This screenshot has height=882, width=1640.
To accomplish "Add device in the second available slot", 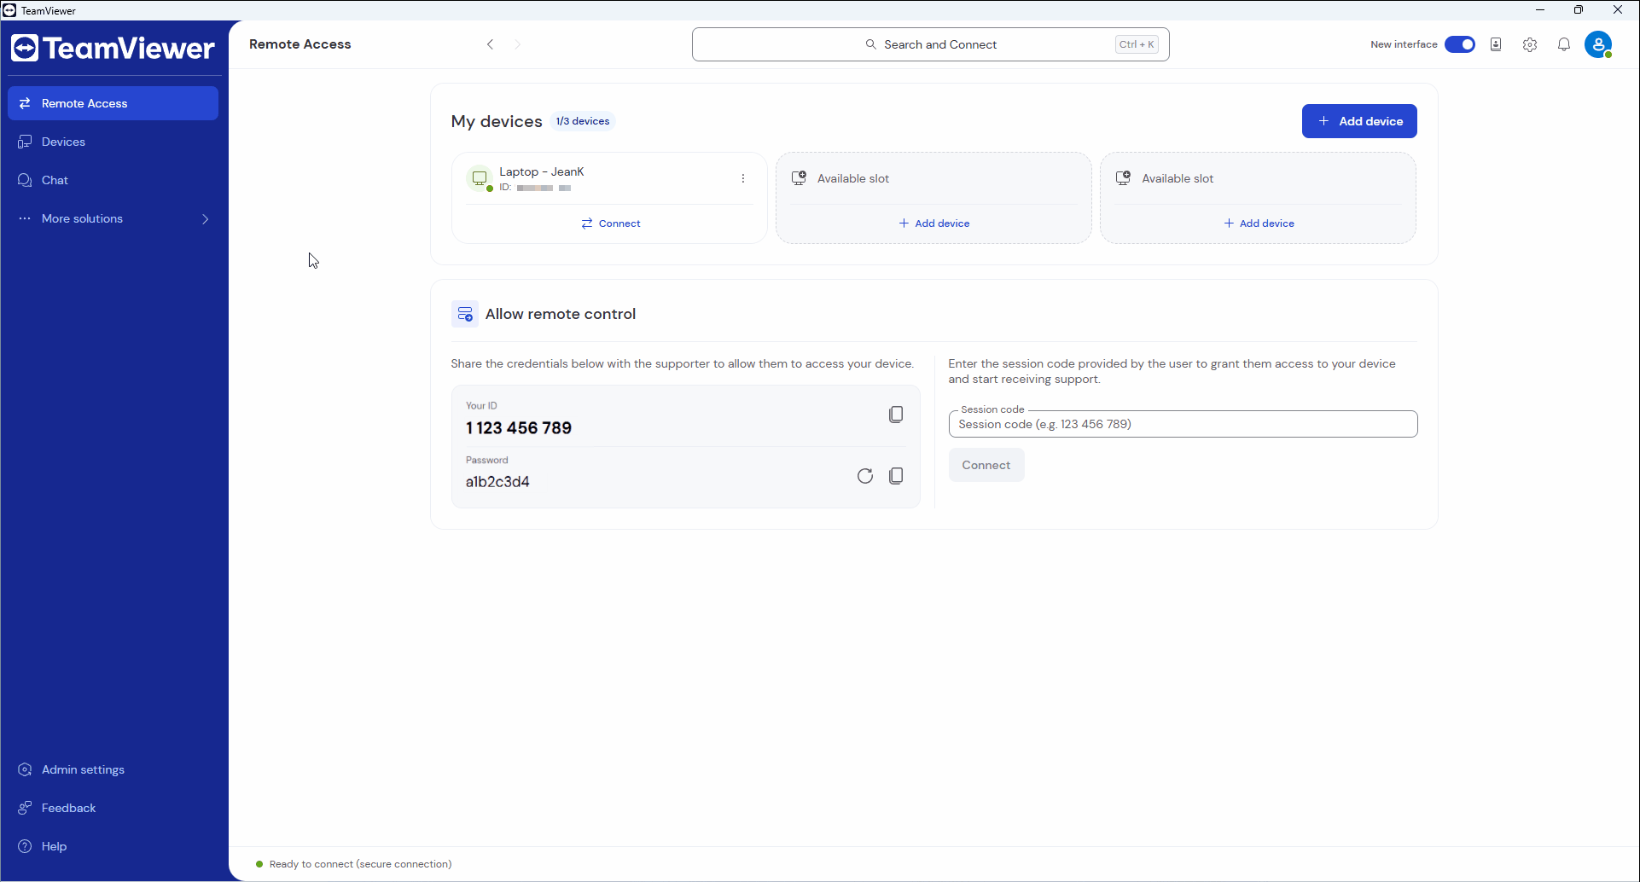I will click(1259, 223).
